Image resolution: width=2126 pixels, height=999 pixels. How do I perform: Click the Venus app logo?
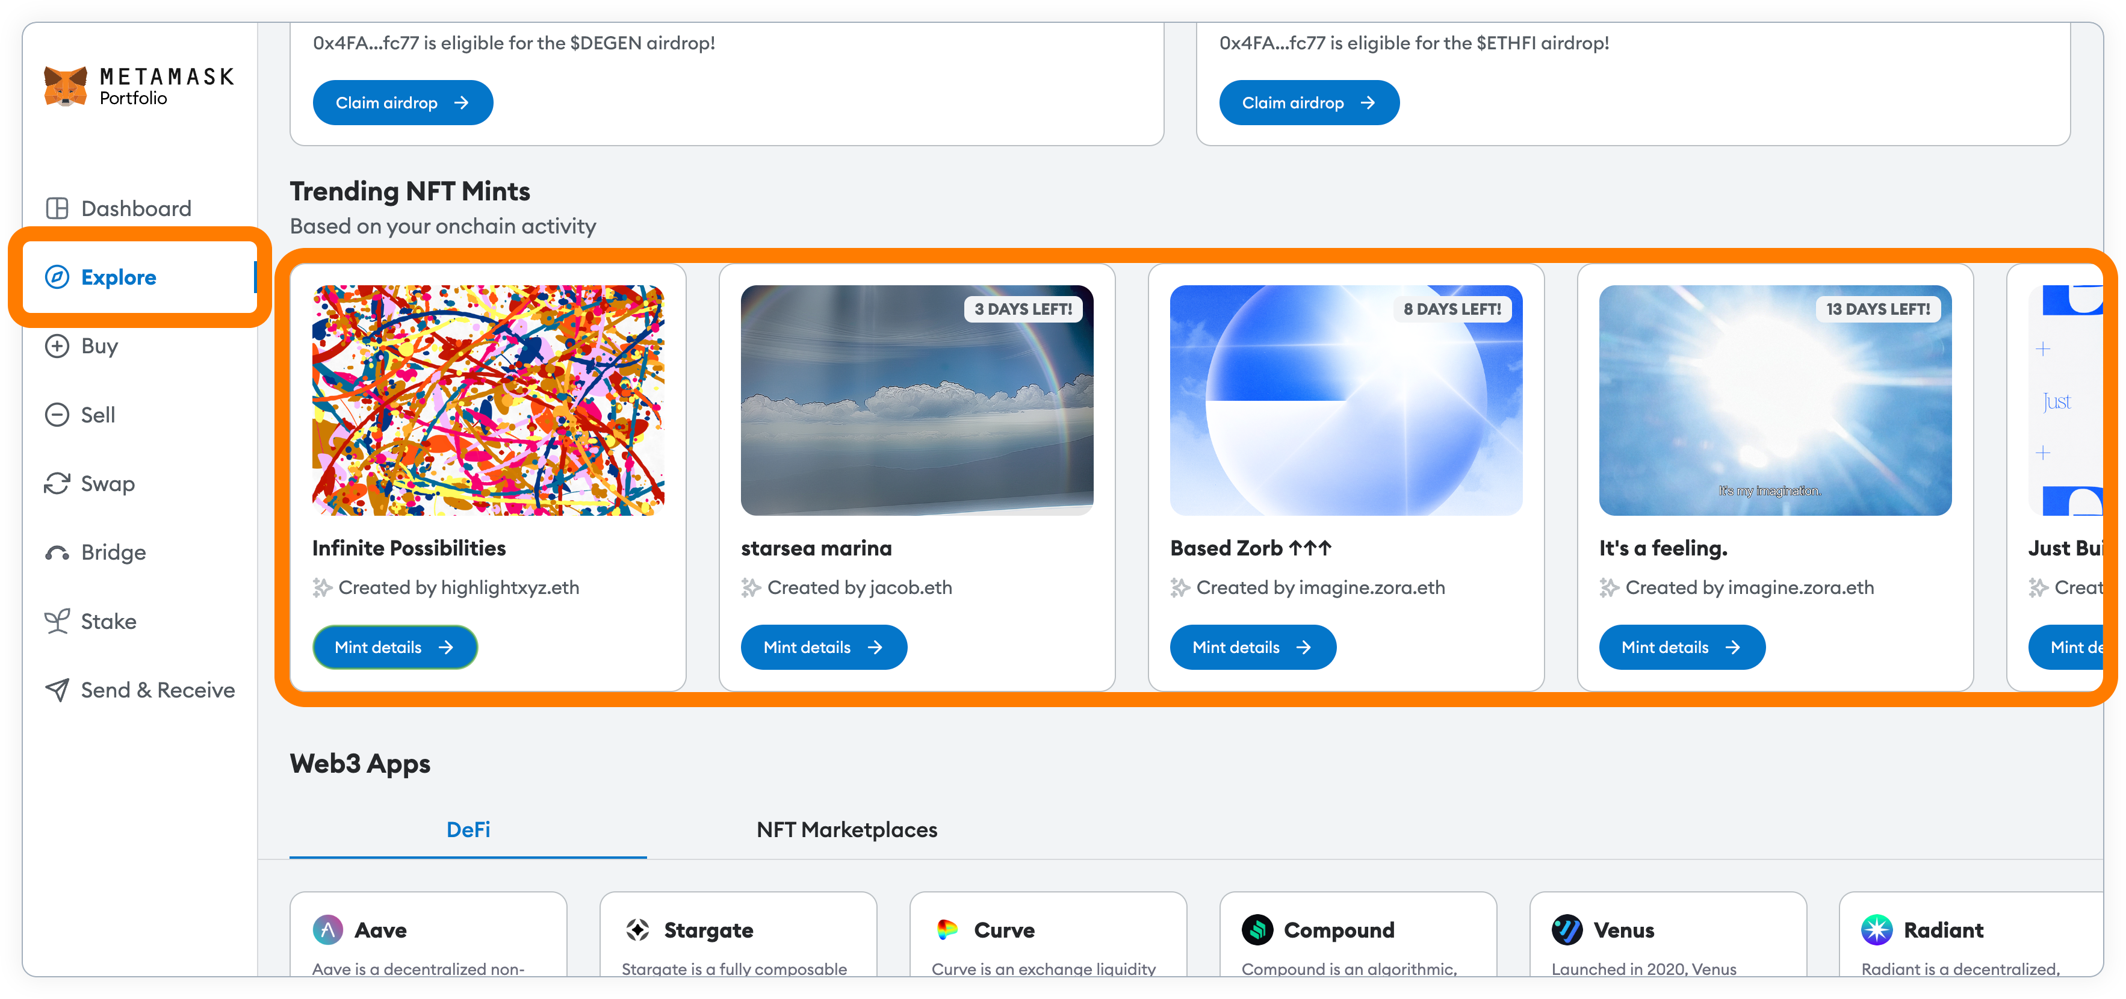[1566, 930]
